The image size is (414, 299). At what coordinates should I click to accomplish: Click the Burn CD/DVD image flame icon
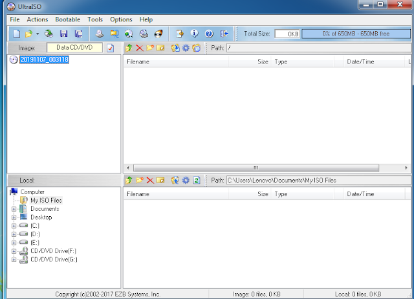[x=158, y=34]
